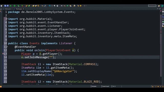Click the Open Task icon

coord(36,6)
